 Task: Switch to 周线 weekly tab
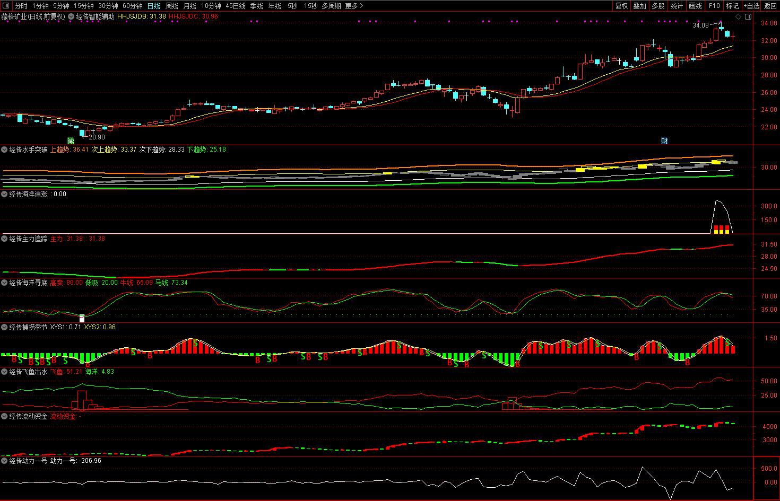pyautogui.click(x=171, y=6)
